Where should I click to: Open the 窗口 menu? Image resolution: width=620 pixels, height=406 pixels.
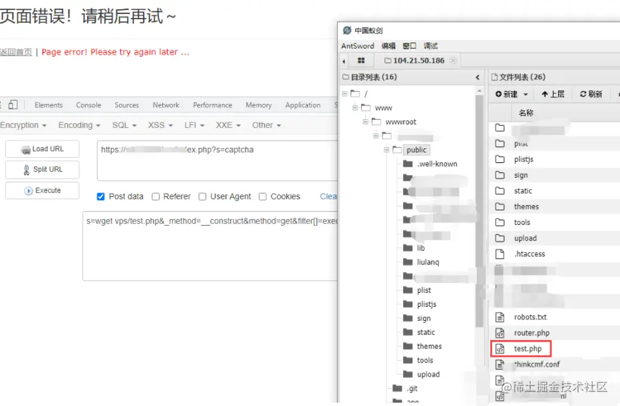[x=409, y=46]
